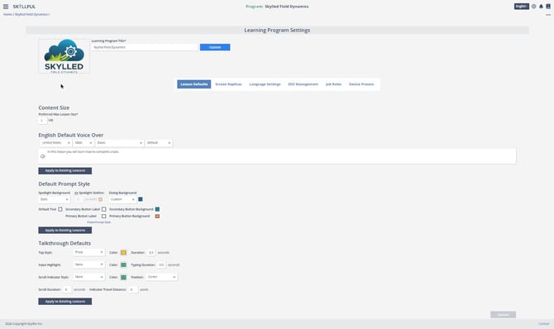Open the help icon beside English button

click(534, 7)
